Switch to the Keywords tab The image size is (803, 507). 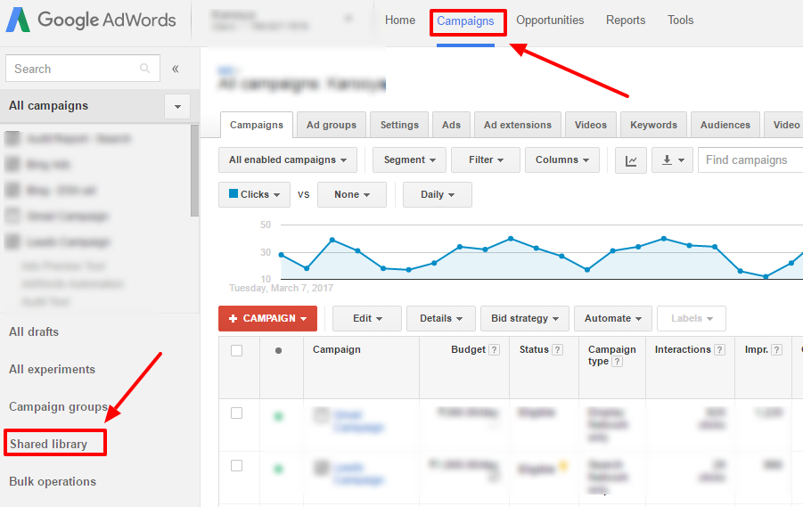(x=653, y=125)
